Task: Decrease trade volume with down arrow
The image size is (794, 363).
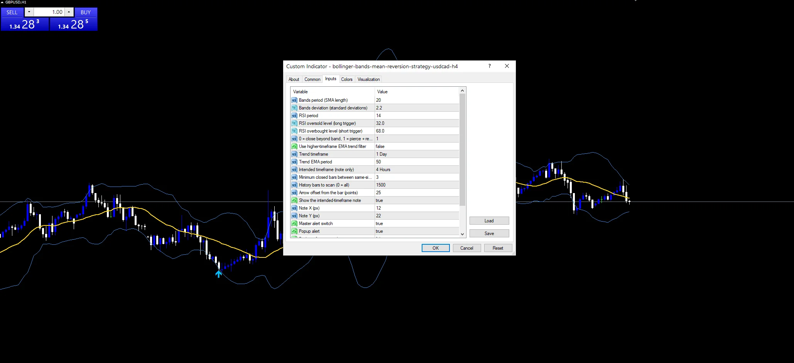Action: 29,12
